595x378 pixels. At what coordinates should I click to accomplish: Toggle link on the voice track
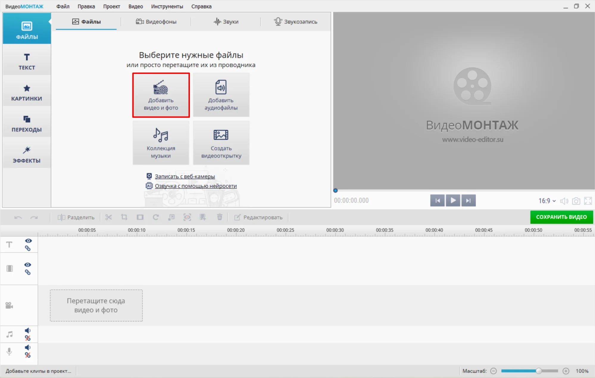[x=28, y=355]
